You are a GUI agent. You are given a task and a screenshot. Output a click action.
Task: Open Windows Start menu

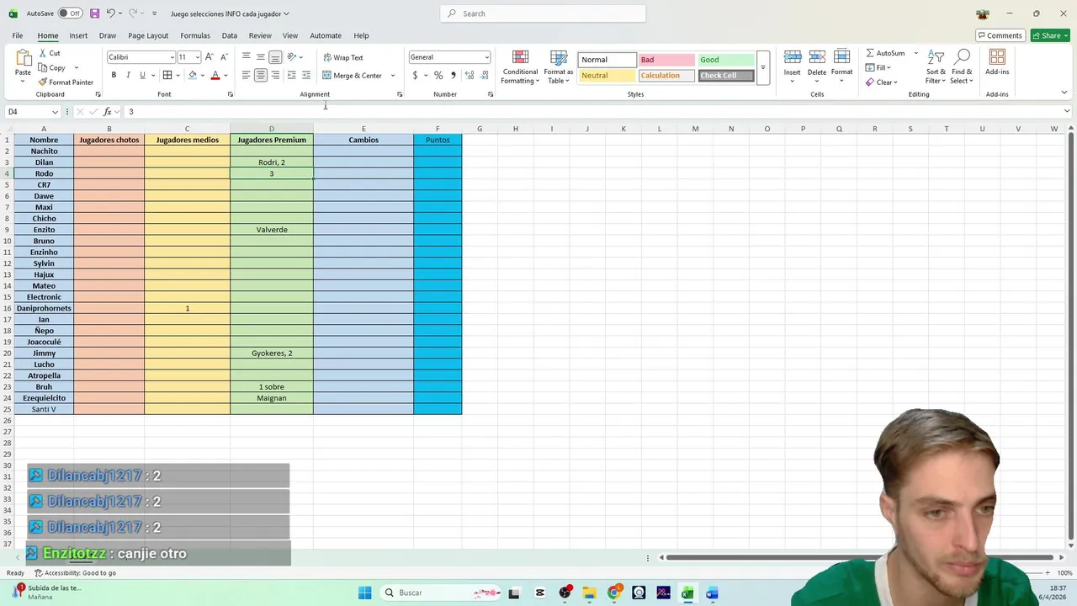(x=364, y=593)
